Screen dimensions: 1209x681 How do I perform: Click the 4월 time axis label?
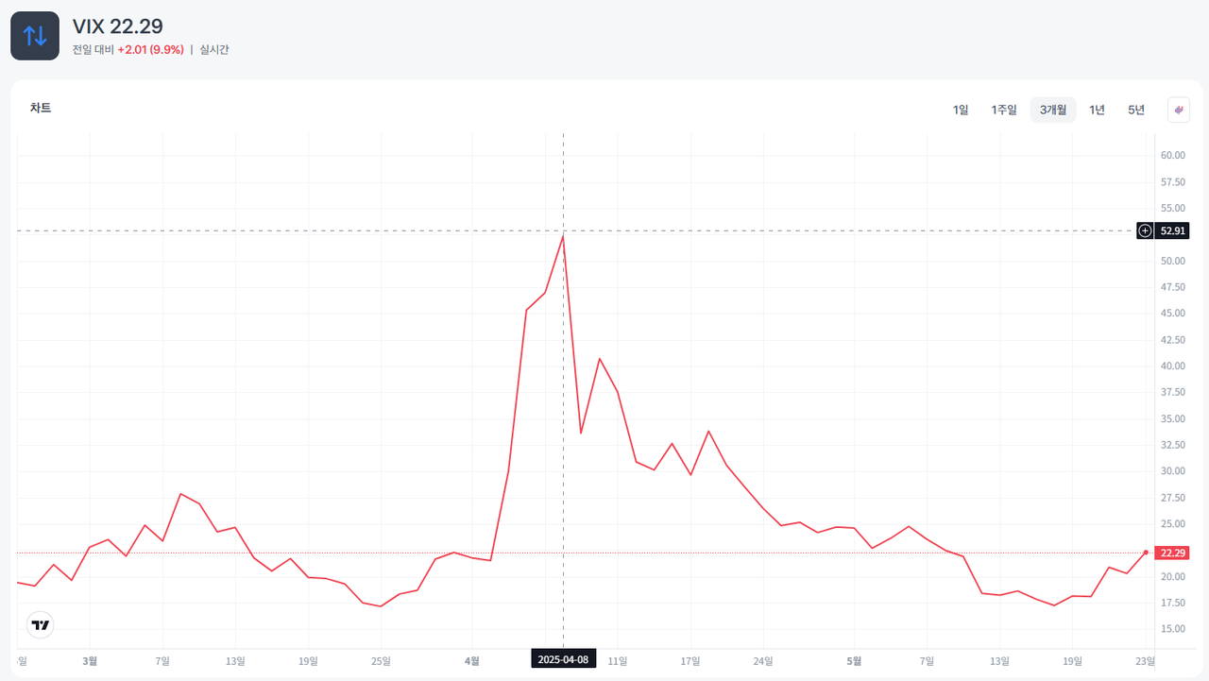(x=472, y=661)
